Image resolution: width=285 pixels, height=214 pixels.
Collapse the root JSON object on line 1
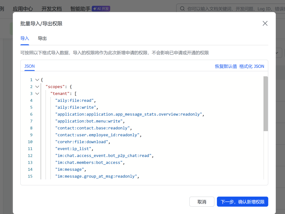click(37, 80)
